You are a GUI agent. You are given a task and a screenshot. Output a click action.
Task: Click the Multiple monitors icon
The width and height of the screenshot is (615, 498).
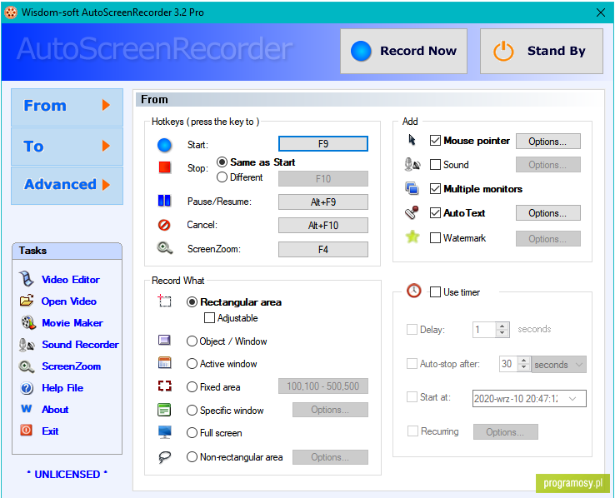(x=412, y=188)
